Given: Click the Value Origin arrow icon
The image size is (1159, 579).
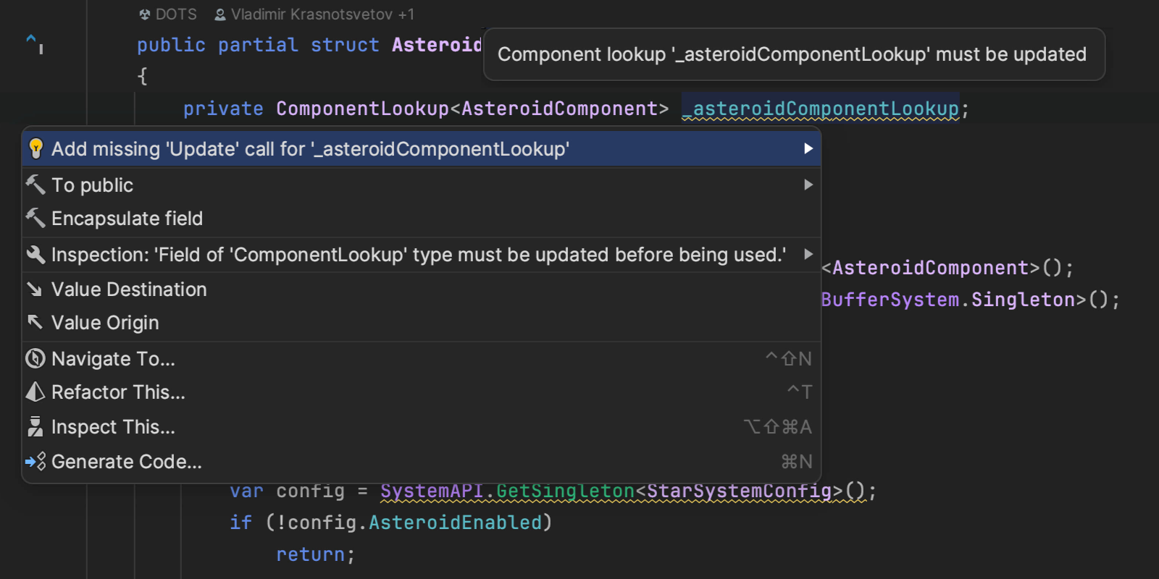Looking at the screenshot, I should (x=35, y=322).
